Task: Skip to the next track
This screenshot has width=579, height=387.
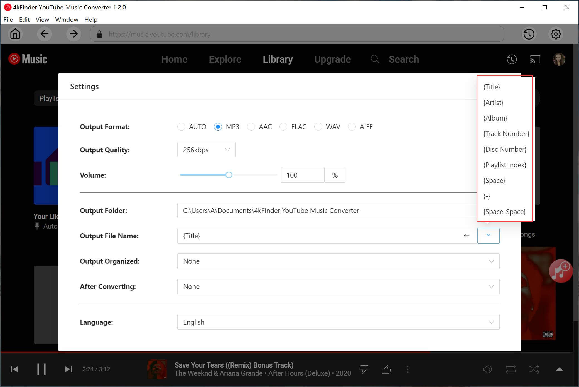Action: point(68,369)
